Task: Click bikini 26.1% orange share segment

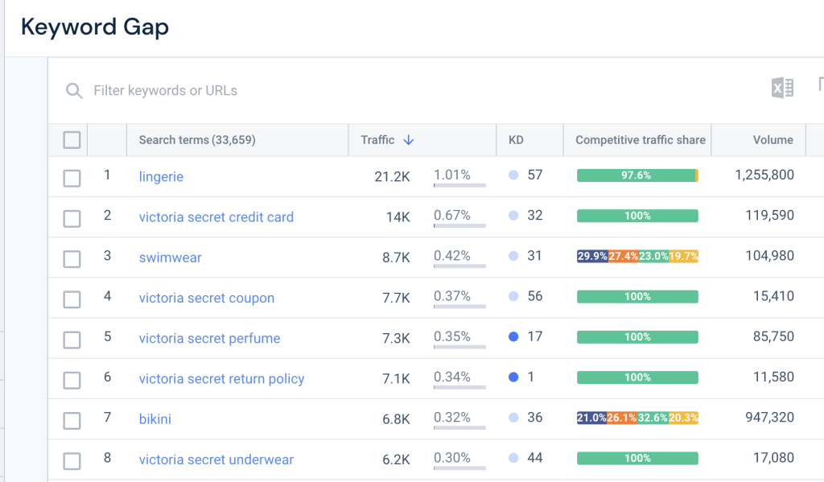Action: click(x=622, y=418)
